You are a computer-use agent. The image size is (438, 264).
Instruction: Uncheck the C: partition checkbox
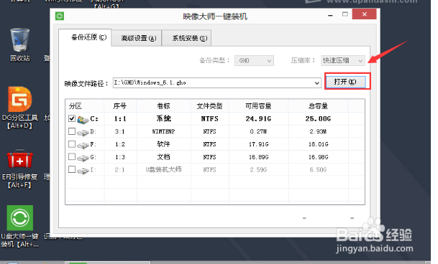click(72, 118)
